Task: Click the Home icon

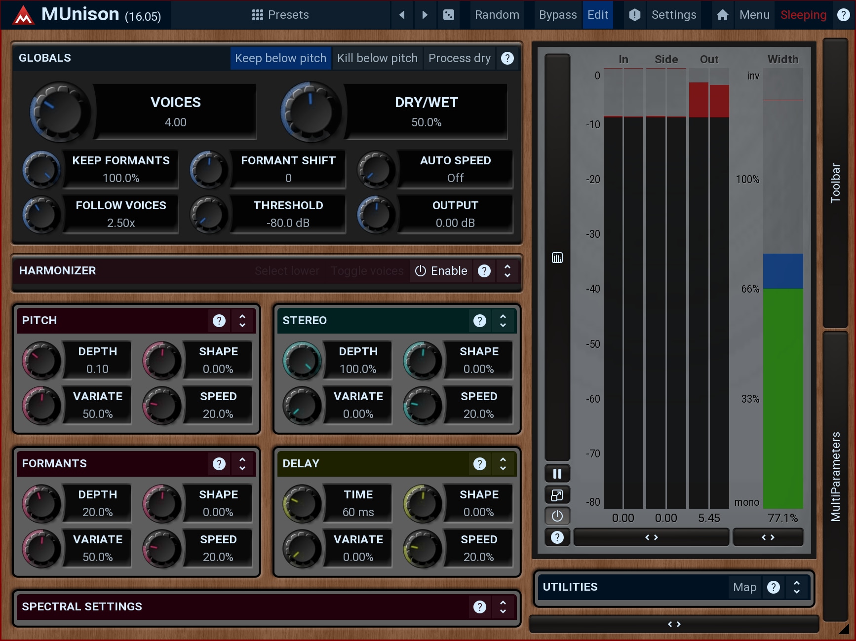Action: pos(723,15)
